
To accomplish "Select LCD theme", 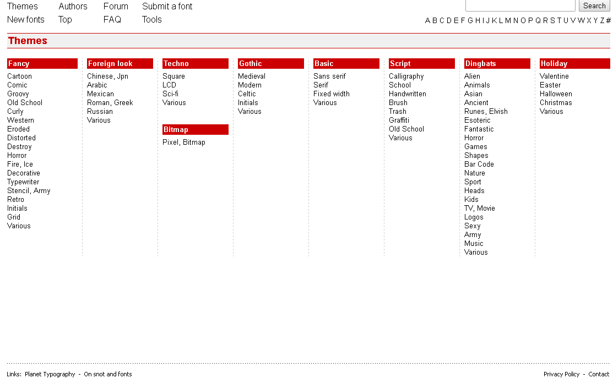I will coord(169,85).
